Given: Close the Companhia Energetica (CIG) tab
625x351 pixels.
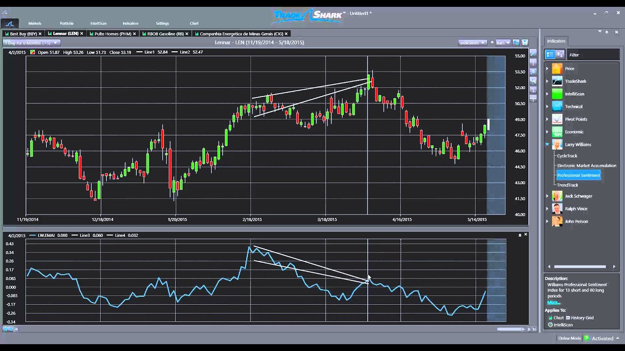Looking at the screenshot, I should 286,34.
